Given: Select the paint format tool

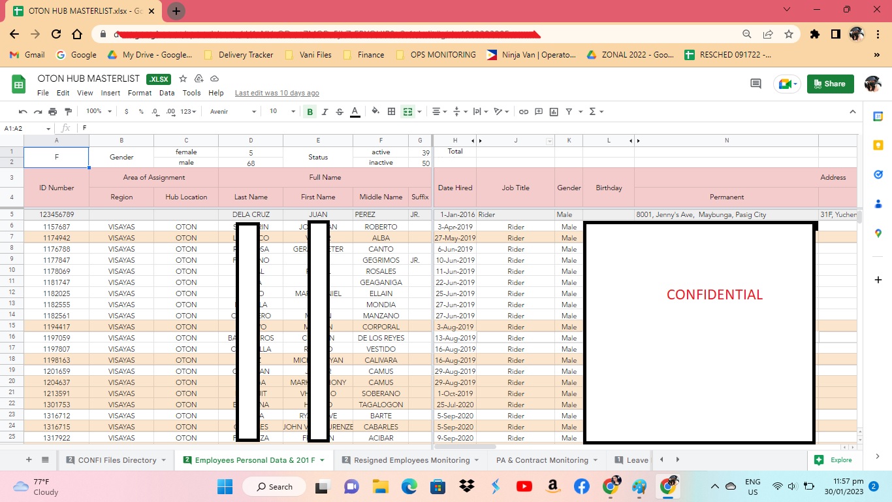Looking at the screenshot, I should click(68, 112).
